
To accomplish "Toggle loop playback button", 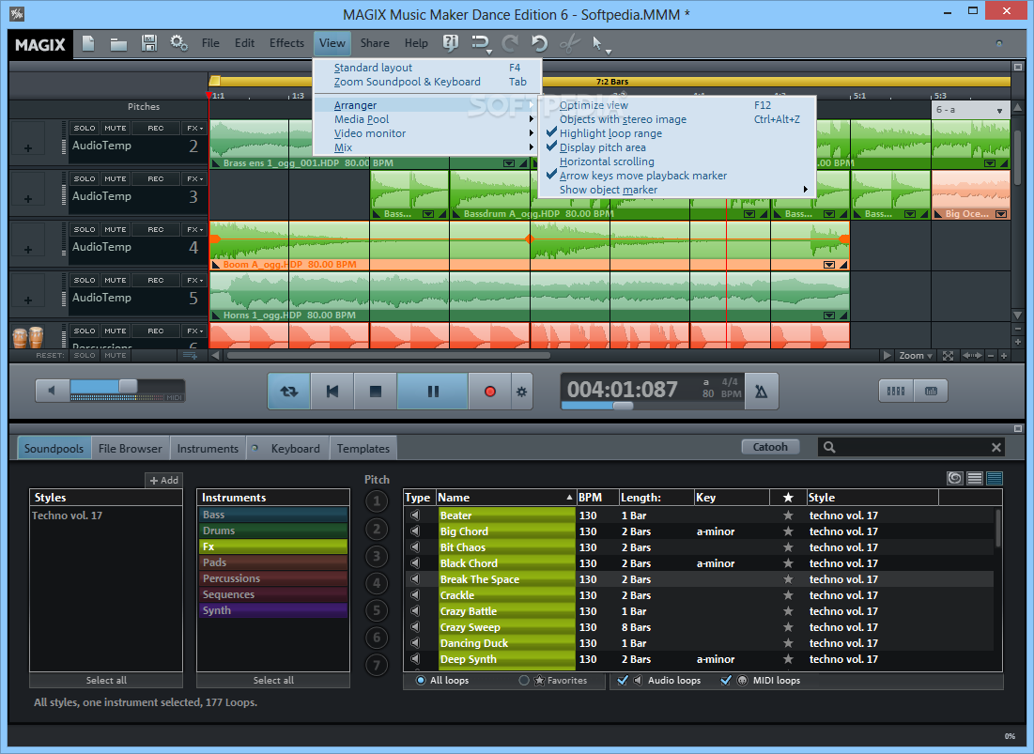I will click(x=289, y=392).
